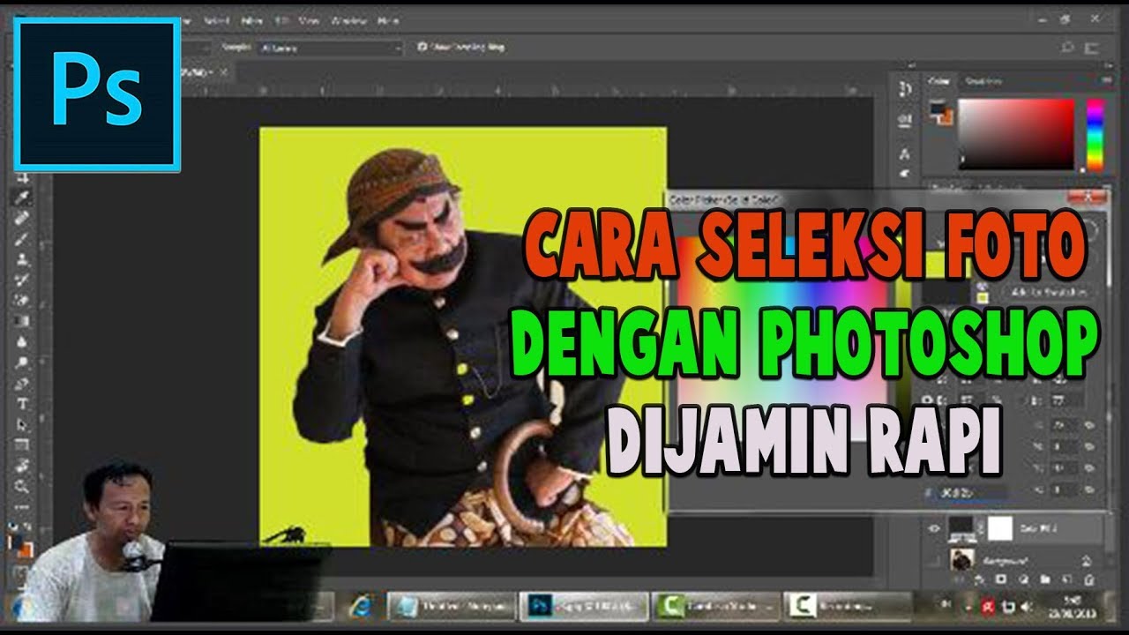Image resolution: width=1129 pixels, height=635 pixels.
Task: Open the three-dots Edit Toolbar button
Action: point(23,506)
